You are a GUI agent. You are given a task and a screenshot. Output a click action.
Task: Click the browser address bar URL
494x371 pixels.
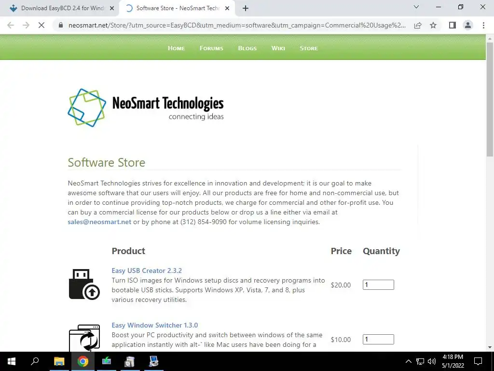point(237,25)
